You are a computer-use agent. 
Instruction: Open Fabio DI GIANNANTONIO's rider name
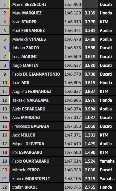pos(36,74)
